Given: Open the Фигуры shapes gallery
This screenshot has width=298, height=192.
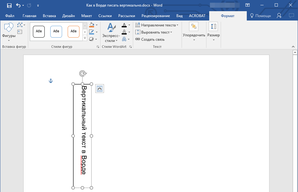Looking at the screenshot, I should (x=9, y=32).
